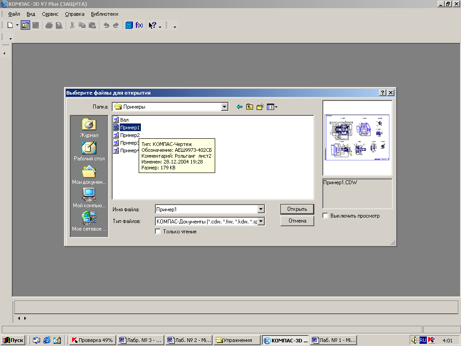Screen dimensions: 461x346
Task: Click the f(x) variables icon
Action: pos(139,25)
